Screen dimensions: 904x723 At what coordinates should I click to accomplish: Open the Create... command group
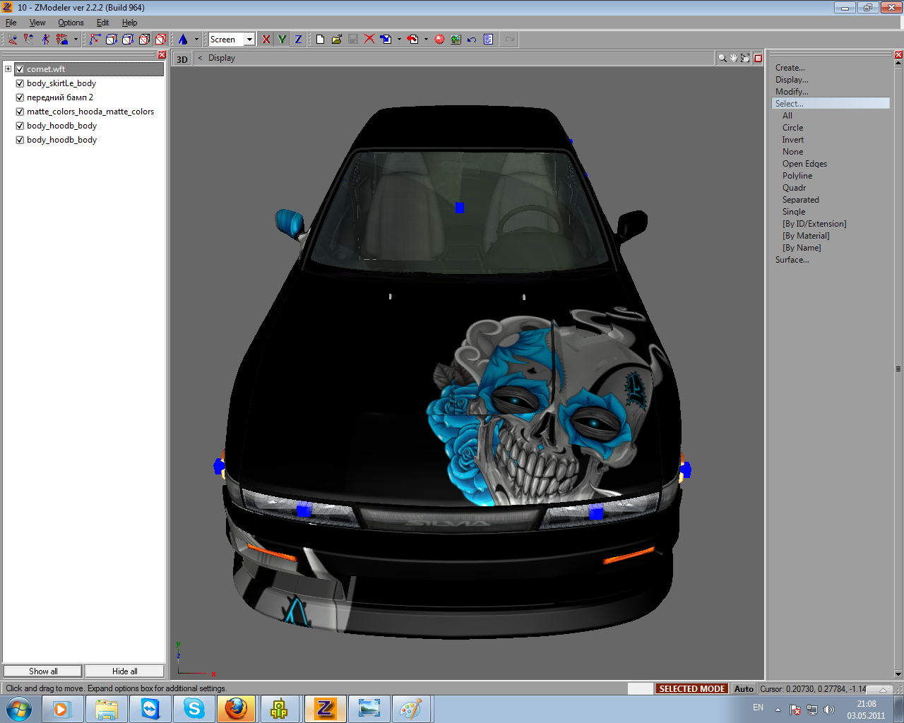click(x=790, y=68)
